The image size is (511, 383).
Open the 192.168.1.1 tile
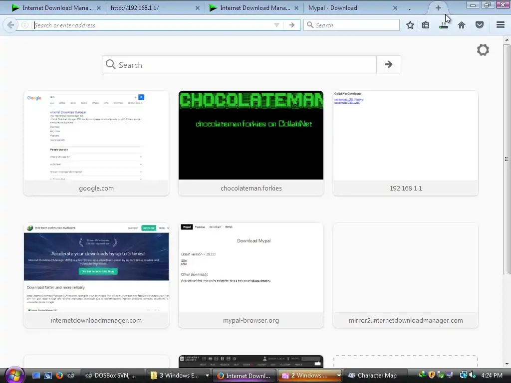pos(406,143)
